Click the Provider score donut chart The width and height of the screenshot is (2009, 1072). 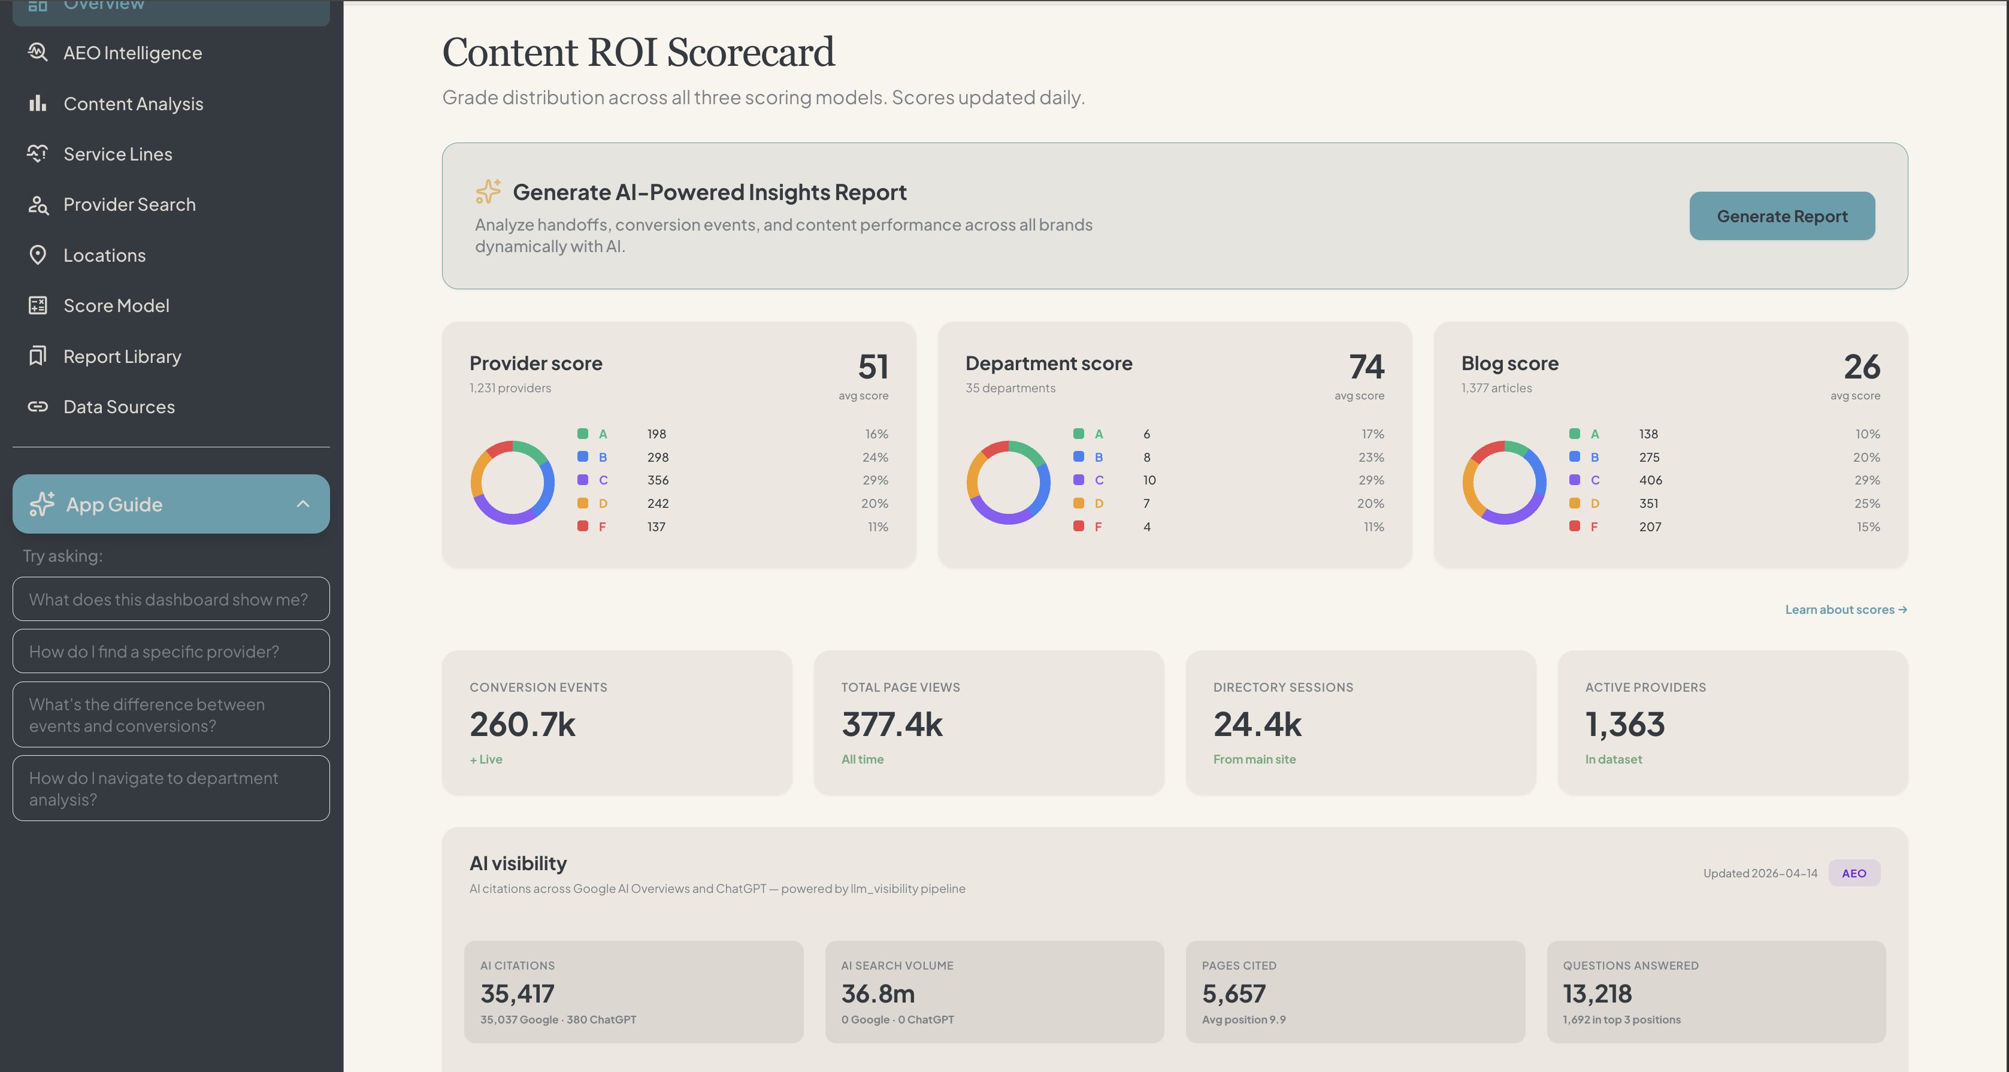click(x=512, y=482)
